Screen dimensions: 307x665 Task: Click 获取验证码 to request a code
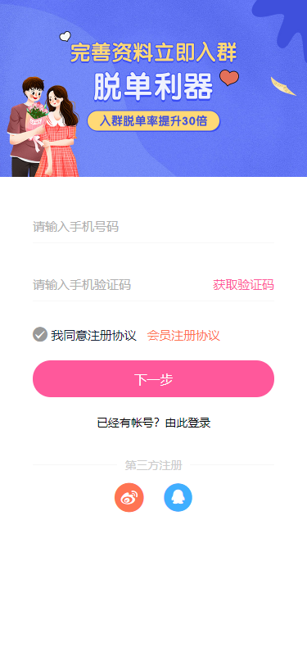pyautogui.click(x=243, y=285)
